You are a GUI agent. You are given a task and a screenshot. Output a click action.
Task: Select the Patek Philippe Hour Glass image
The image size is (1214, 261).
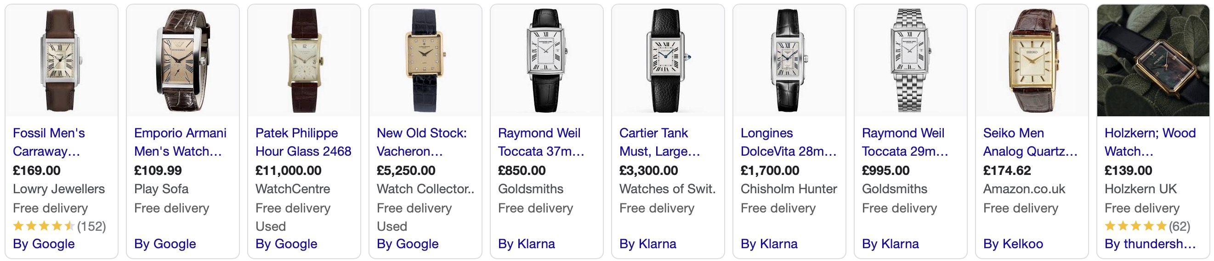304,60
